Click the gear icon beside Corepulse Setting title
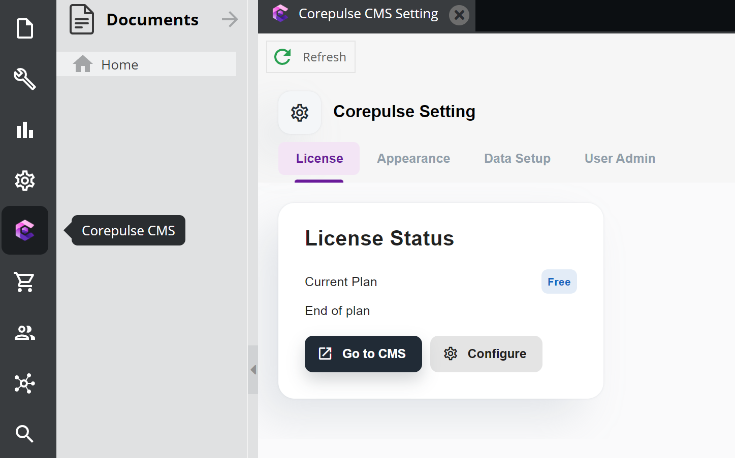 [x=300, y=113]
